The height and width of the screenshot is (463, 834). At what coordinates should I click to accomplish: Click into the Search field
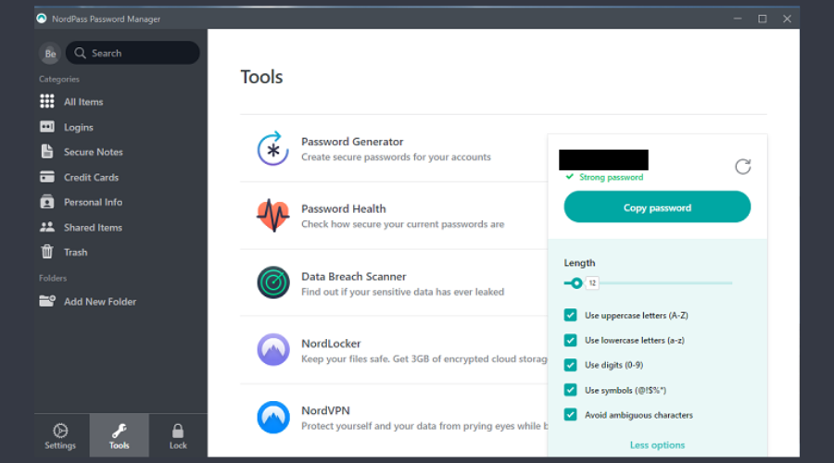coord(133,53)
